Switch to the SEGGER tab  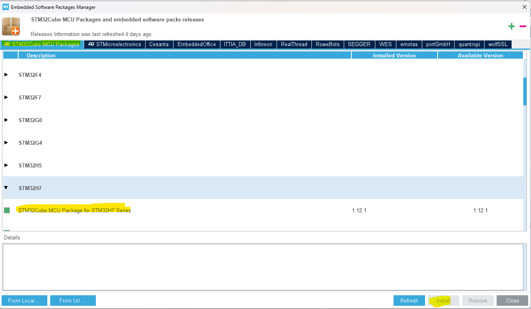coord(359,44)
